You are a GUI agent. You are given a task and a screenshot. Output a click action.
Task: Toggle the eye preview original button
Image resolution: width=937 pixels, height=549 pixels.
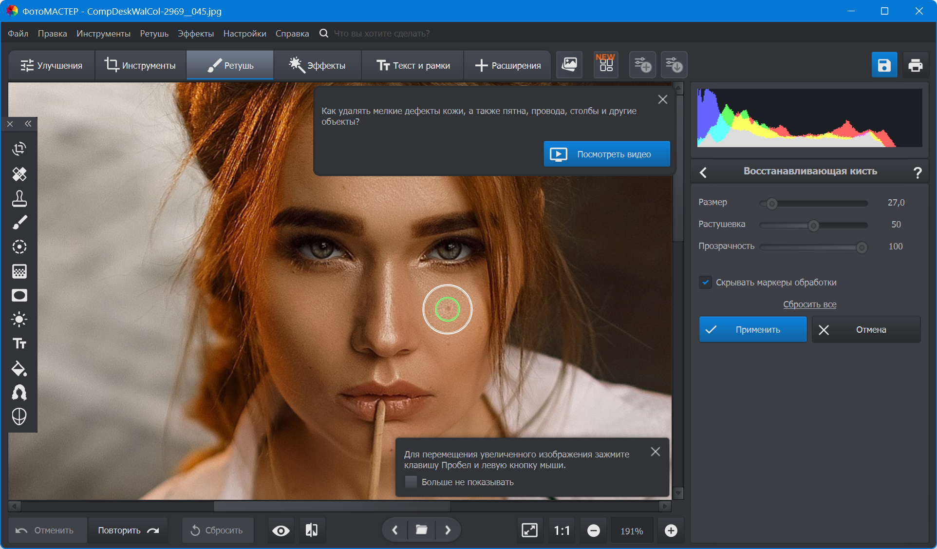coord(281,530)
